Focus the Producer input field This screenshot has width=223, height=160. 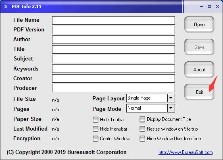[x=113, y=88]
